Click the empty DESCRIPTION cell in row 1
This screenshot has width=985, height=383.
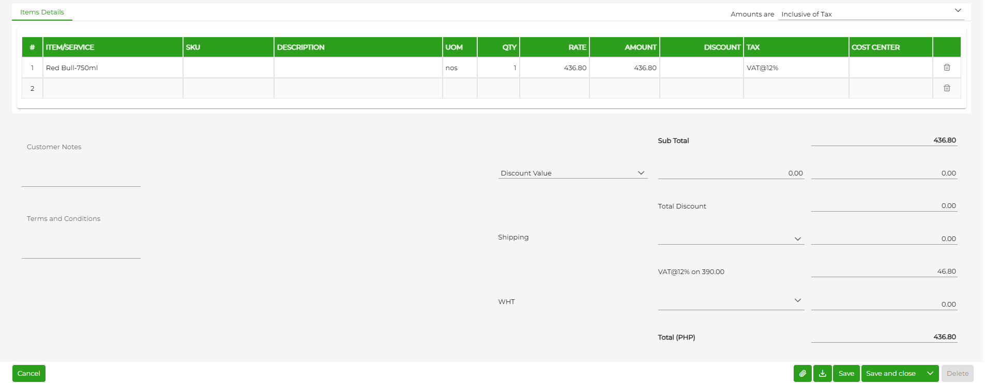tap(358, 68)
